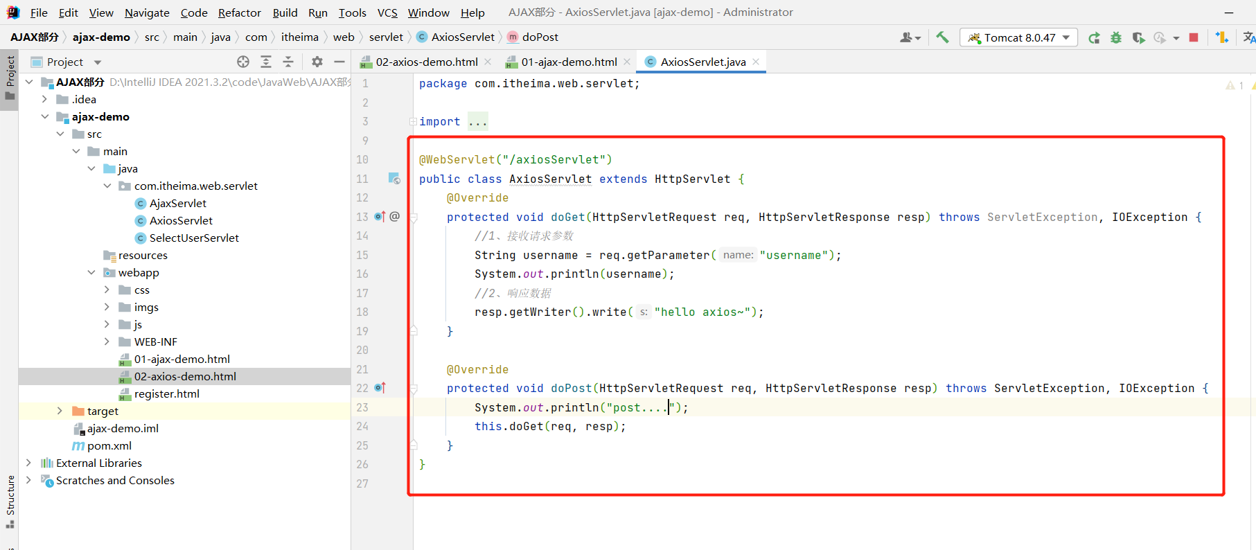Open the Refactor menu
The image size is (1256, 550).
[240, 12]
